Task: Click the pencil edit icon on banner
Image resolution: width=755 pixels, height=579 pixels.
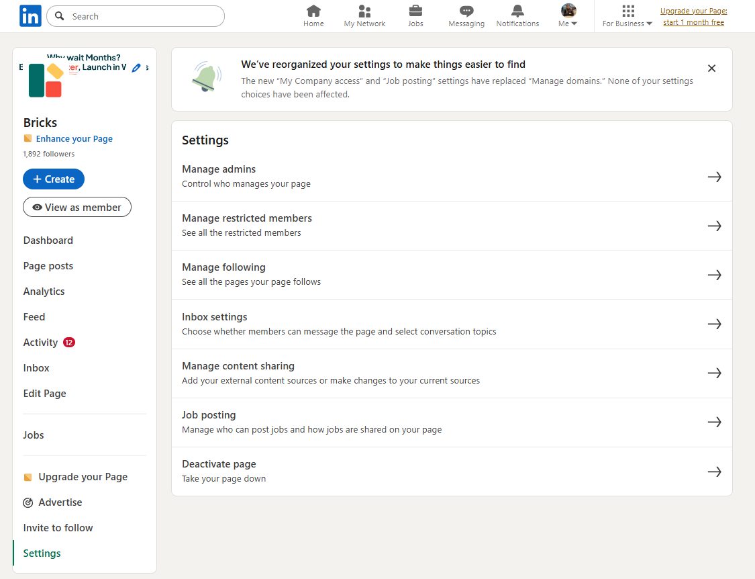Action: 136,68
